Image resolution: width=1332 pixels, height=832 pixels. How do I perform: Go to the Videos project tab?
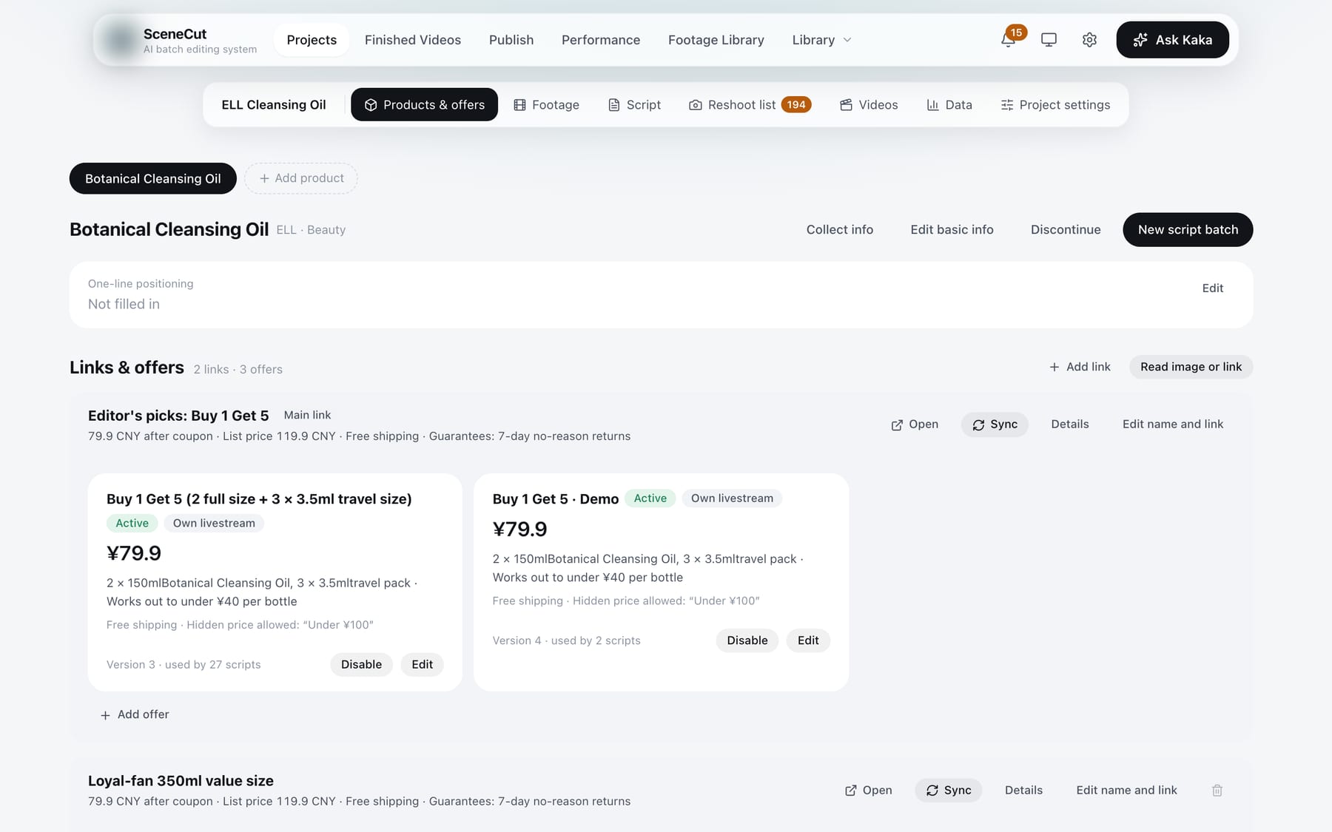click(x=869, y=105)
